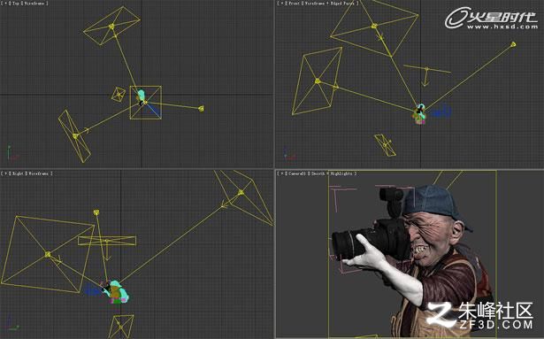Screen dimensions: 544x339
Task: Open Smooth + Highlights shading menu
Action: pyautogui.click(x=332, y=173)
